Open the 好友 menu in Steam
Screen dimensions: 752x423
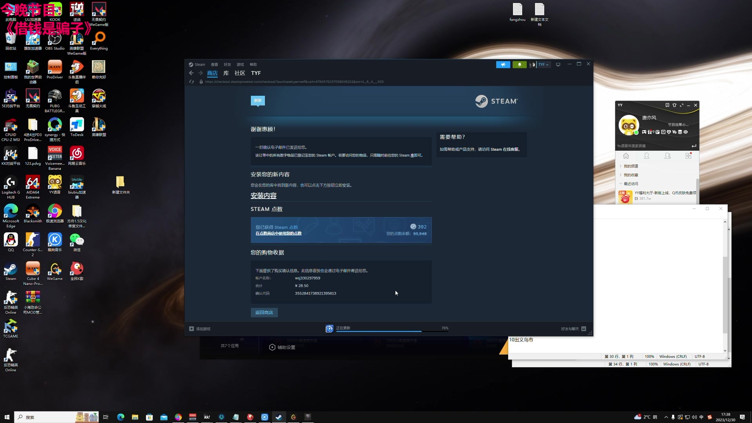click(x=227, y=65)
